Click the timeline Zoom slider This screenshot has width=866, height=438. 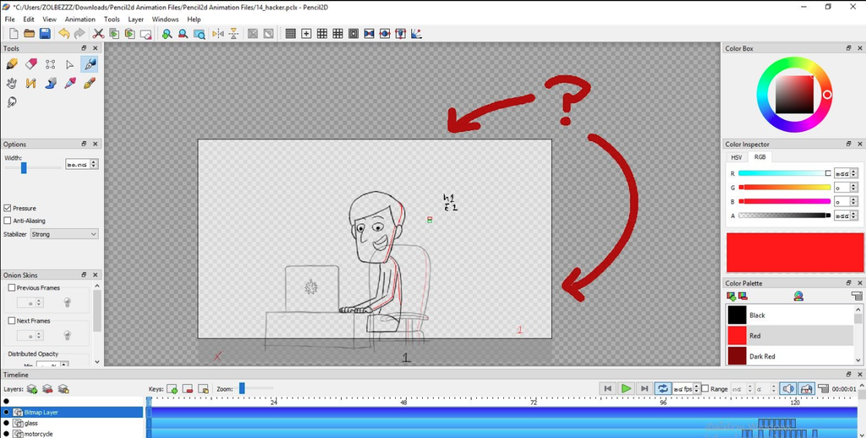[x=242, y=389]
